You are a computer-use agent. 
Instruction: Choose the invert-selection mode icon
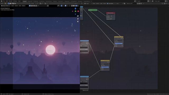13,3
